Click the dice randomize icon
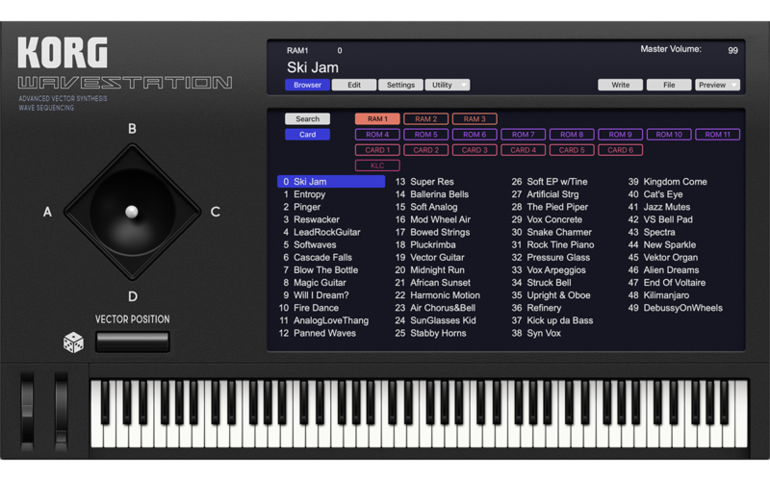Image resolution: width=770 pixels, height=481 pixels. [x=74, y=342]
